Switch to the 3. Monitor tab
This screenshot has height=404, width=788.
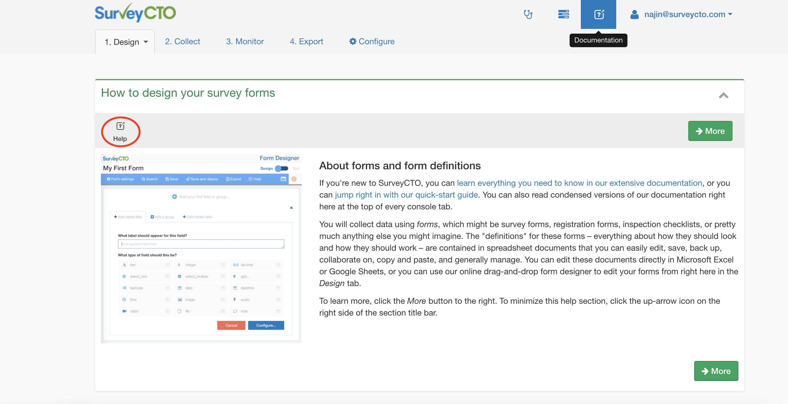245,42
